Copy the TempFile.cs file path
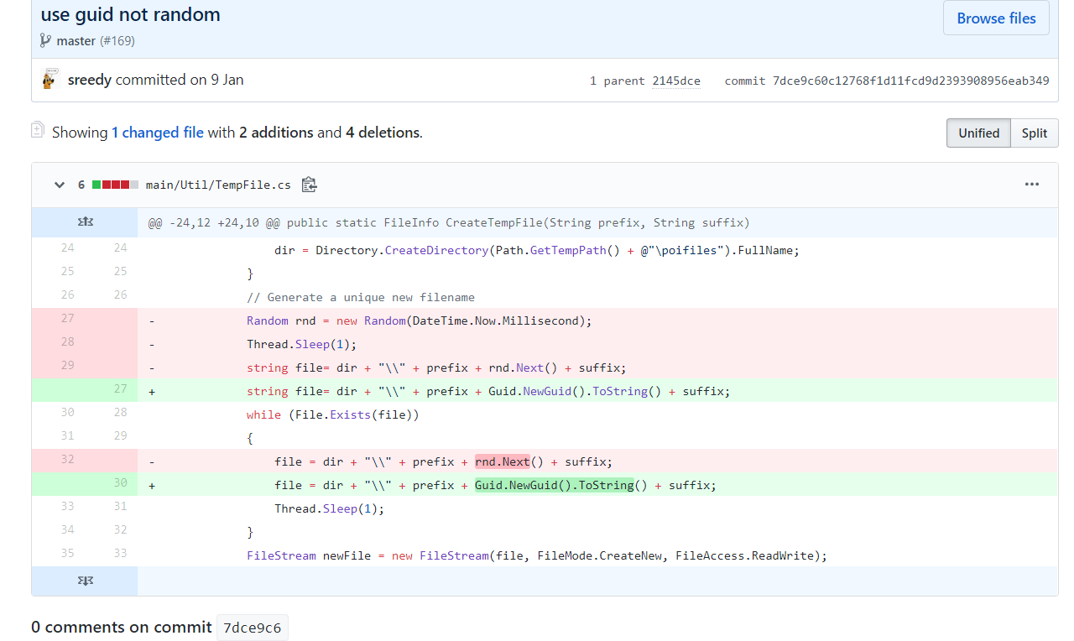The image size is (1074, 641). point(309,185)
